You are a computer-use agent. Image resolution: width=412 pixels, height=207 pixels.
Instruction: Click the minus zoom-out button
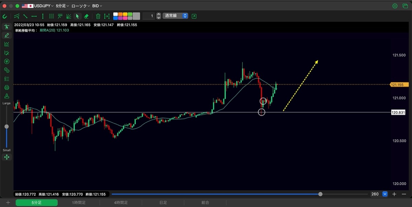(x=404, y=194)
